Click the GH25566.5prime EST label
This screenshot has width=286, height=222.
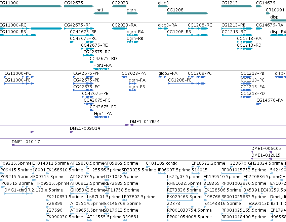pos(104,170)
